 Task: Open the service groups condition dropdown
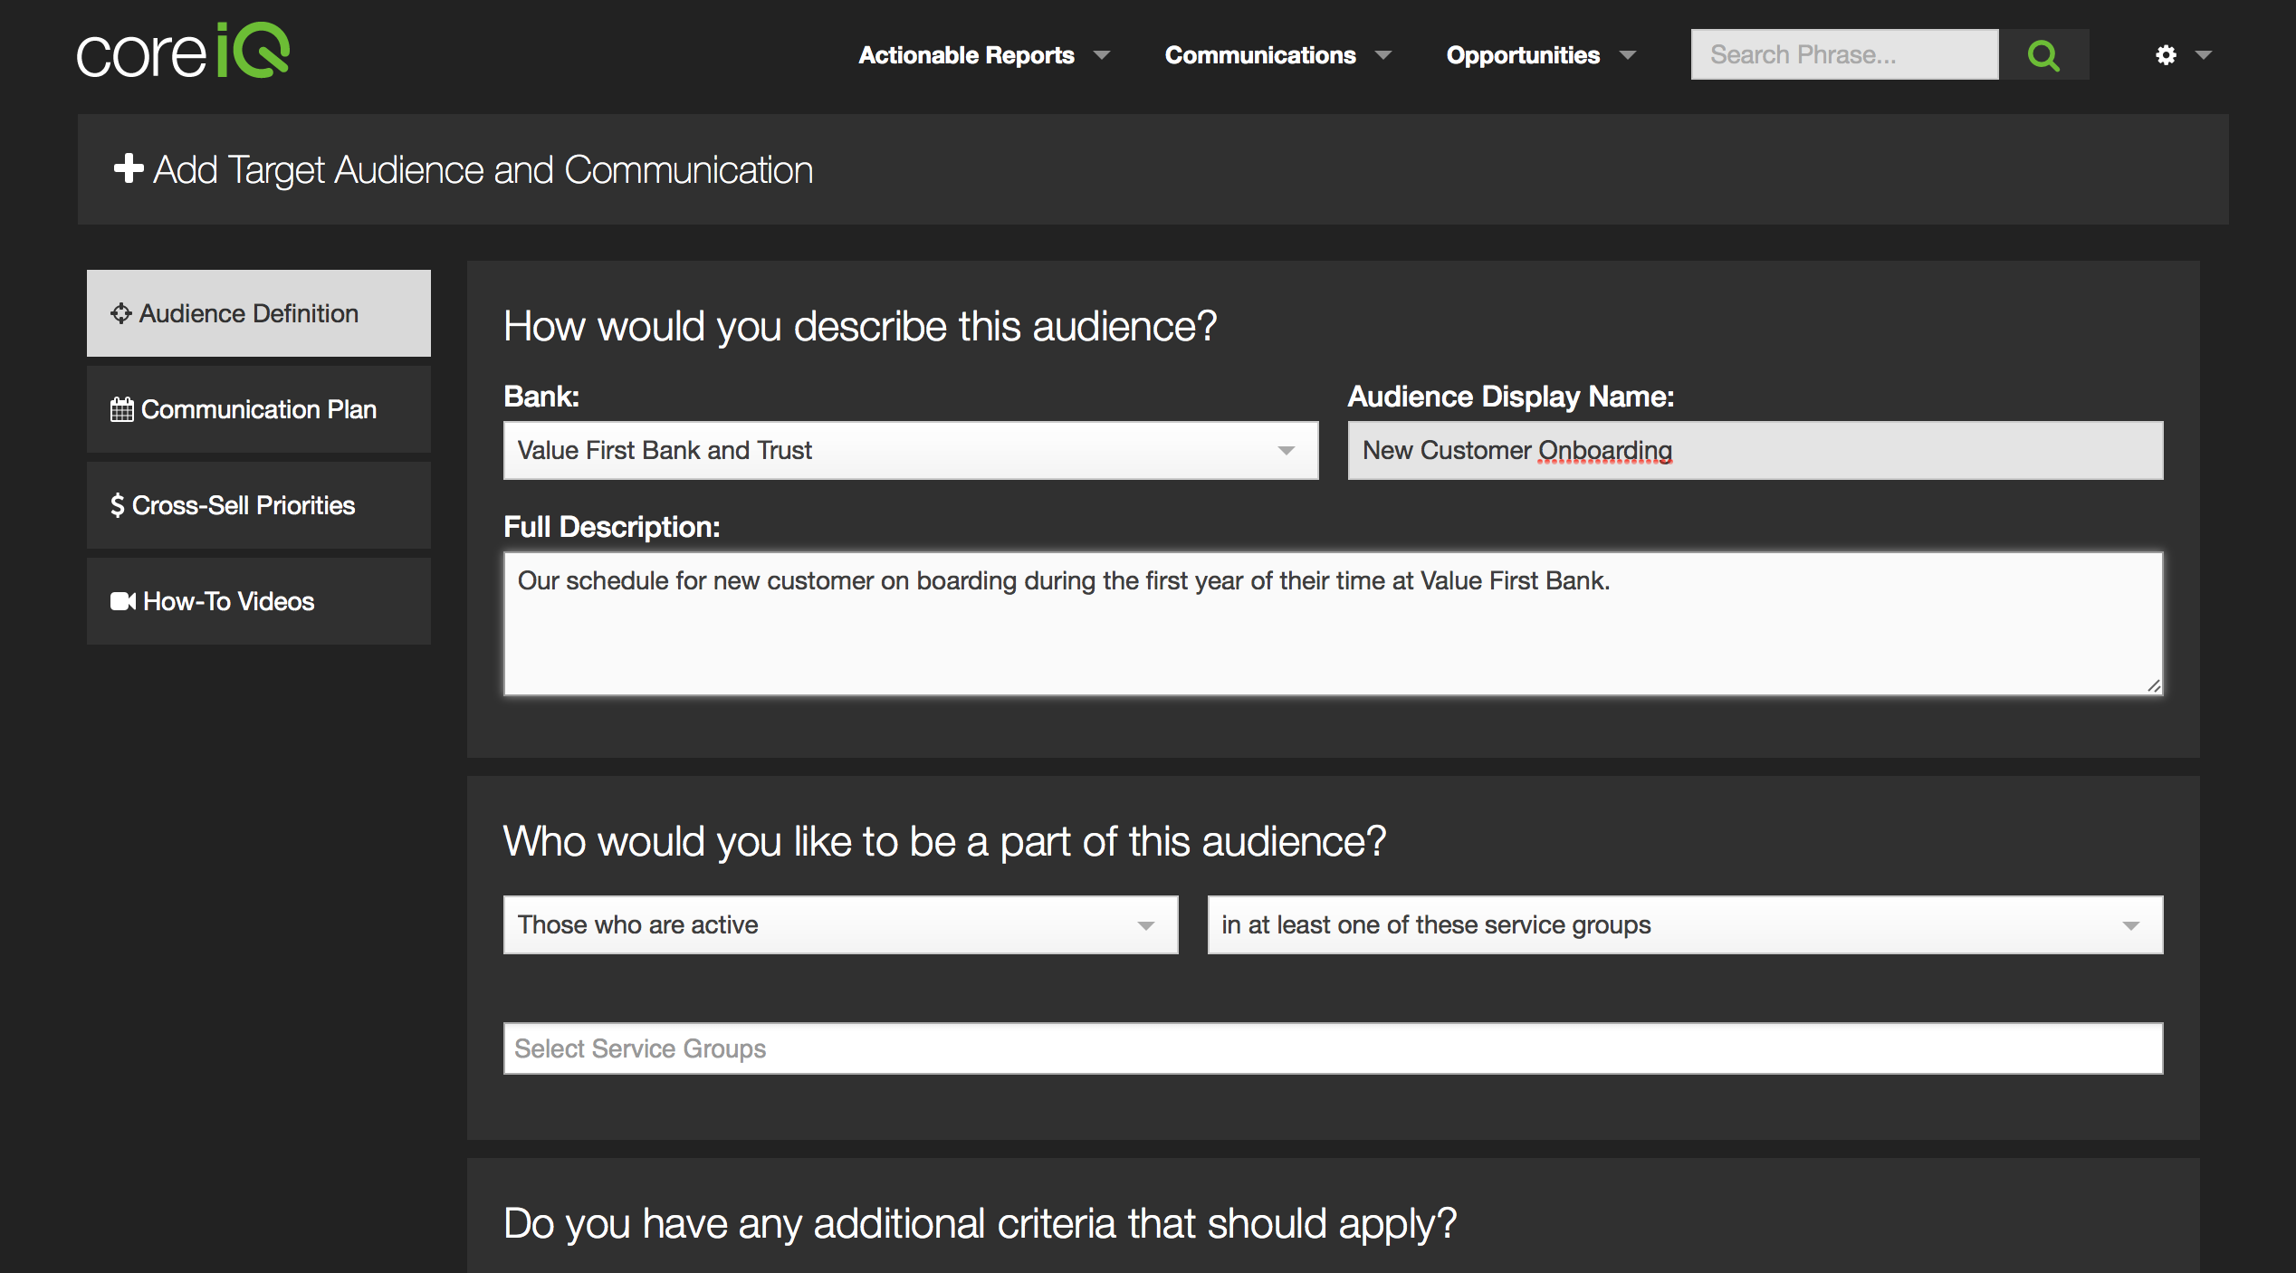(1684, 924)
